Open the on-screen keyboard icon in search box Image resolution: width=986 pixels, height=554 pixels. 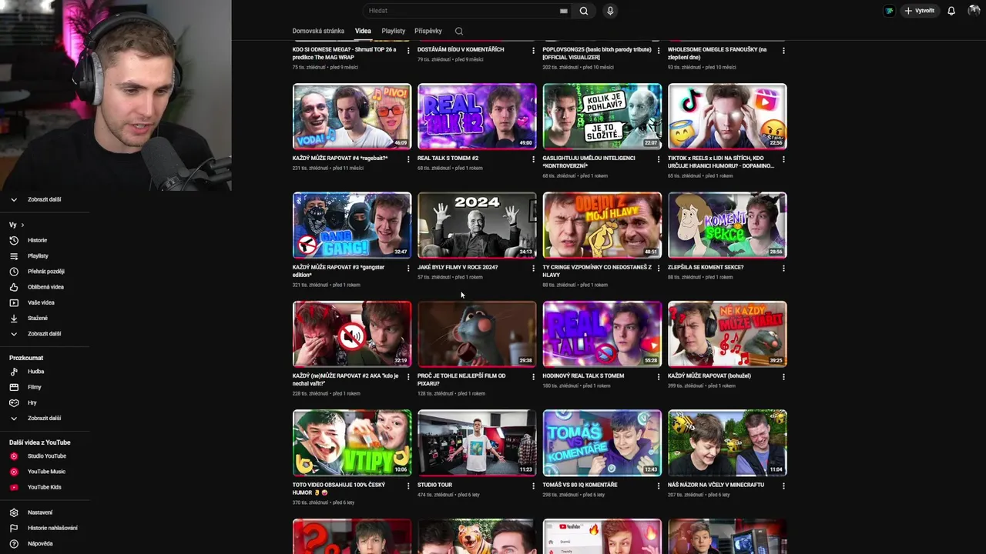point(564,11)
